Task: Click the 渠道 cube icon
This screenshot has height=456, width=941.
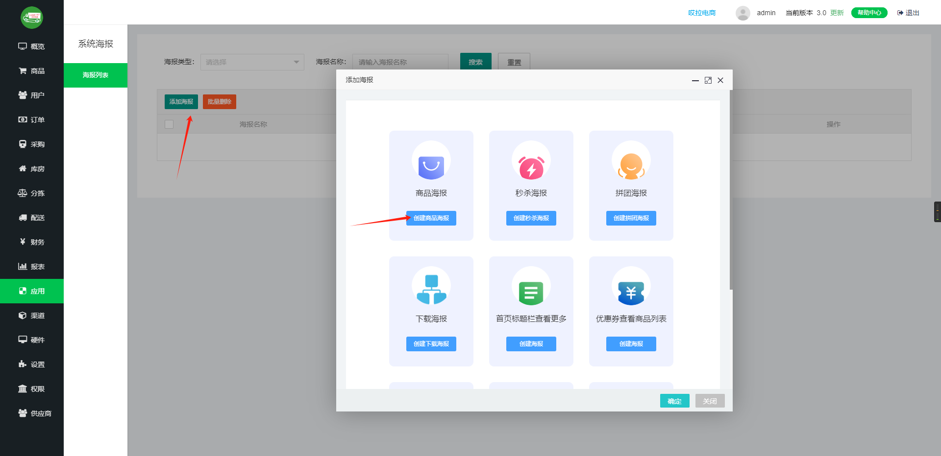Action: coord(23,315)
